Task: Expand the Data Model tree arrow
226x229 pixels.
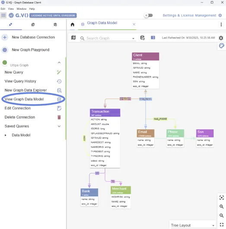Action: [6, 135]
